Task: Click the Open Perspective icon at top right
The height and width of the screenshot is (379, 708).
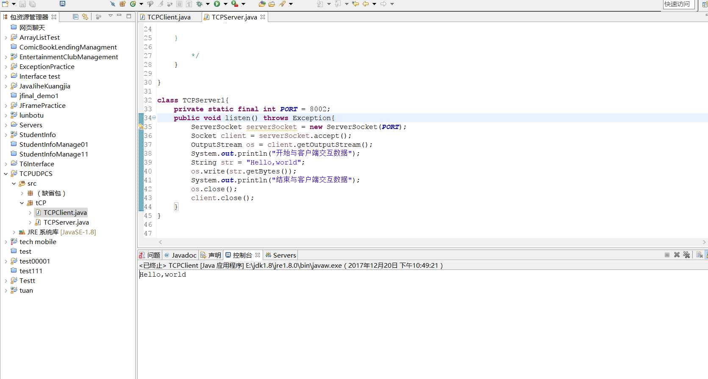Action: [x=705, y=4]
